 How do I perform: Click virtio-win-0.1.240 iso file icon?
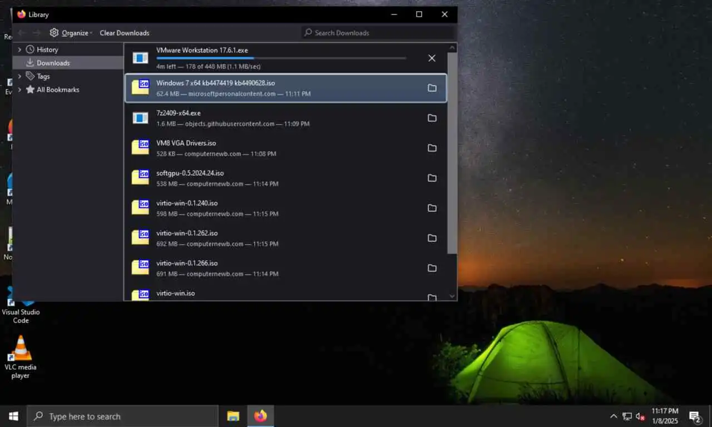click(140, 207)
